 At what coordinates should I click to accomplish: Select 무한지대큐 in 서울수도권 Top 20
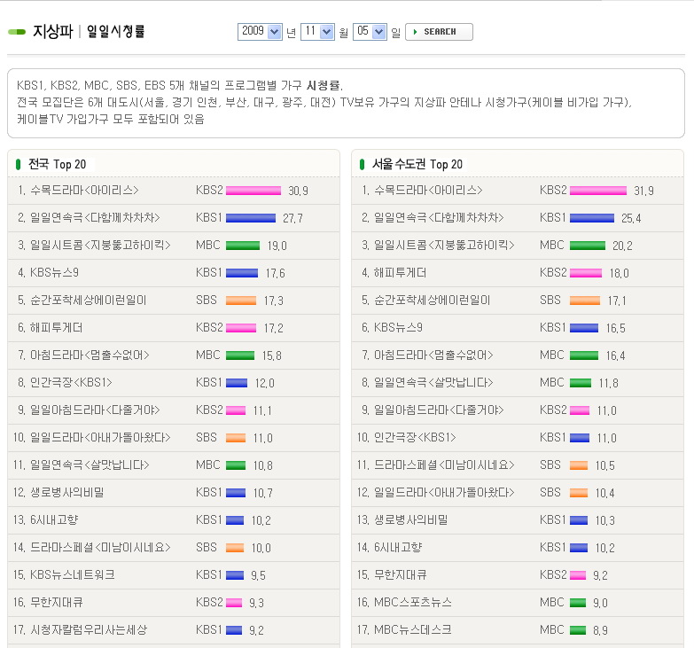pos(400,574)
